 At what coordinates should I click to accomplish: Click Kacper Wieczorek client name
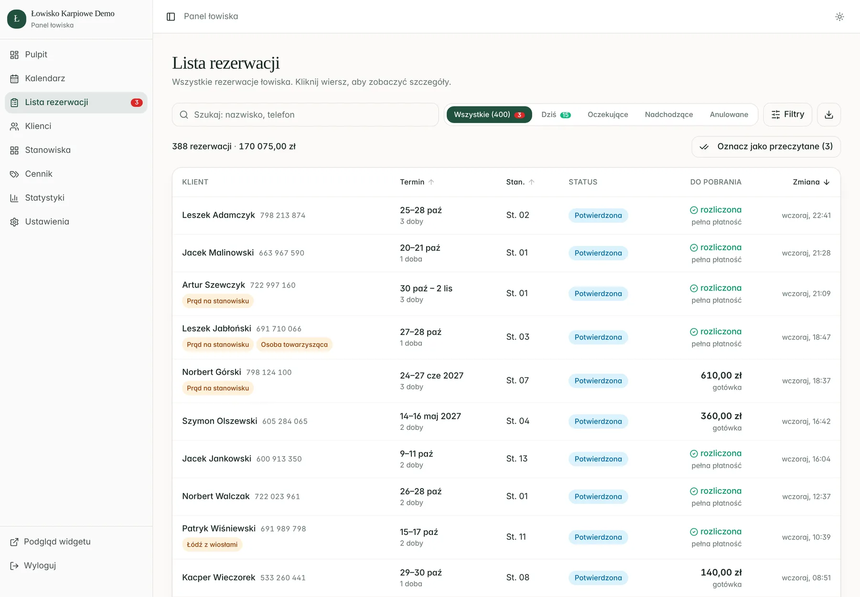pyautogui.click(x=218, y=577)
